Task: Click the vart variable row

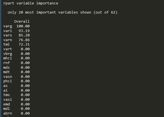Action: (16, 49)
